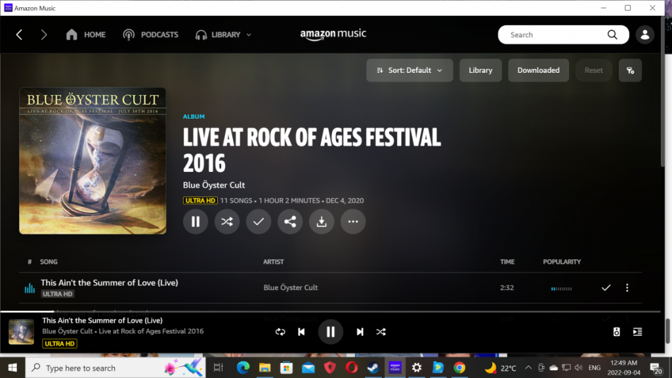
Task: Toggle album in-library checkmark
Action: click(x=259, y=222)
